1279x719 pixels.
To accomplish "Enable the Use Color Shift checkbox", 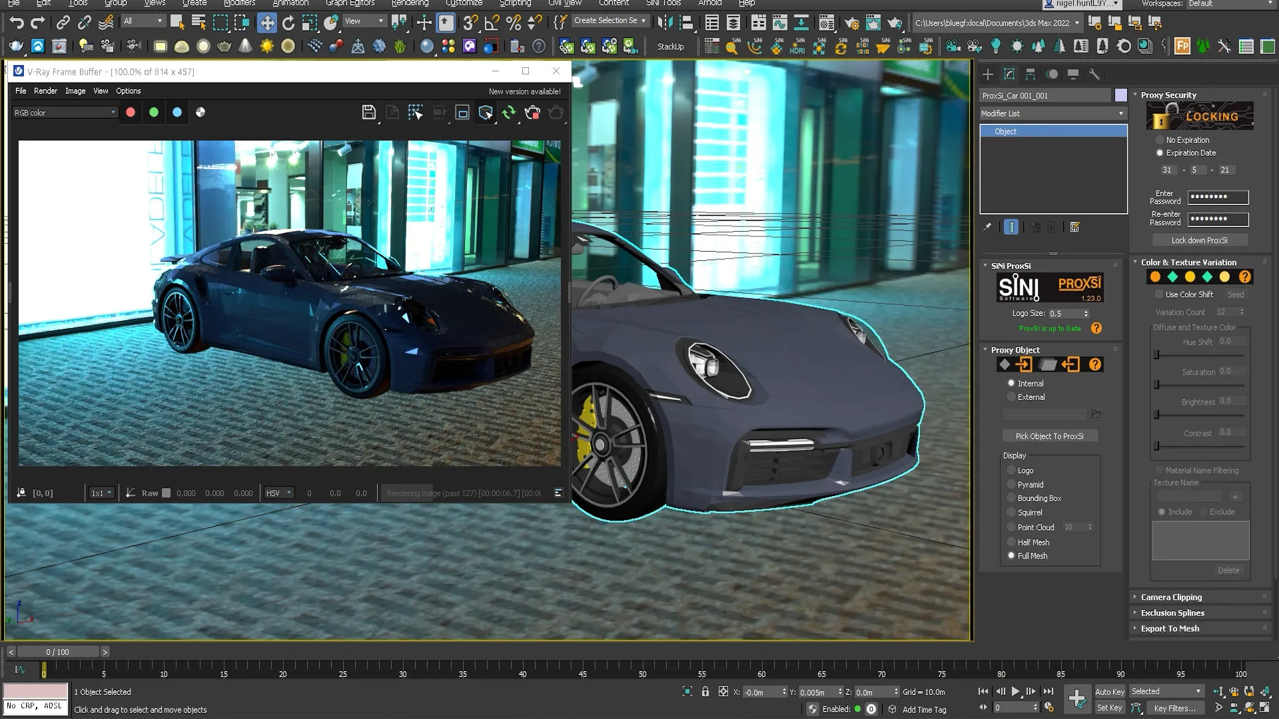I will (x=1159, y=294).
